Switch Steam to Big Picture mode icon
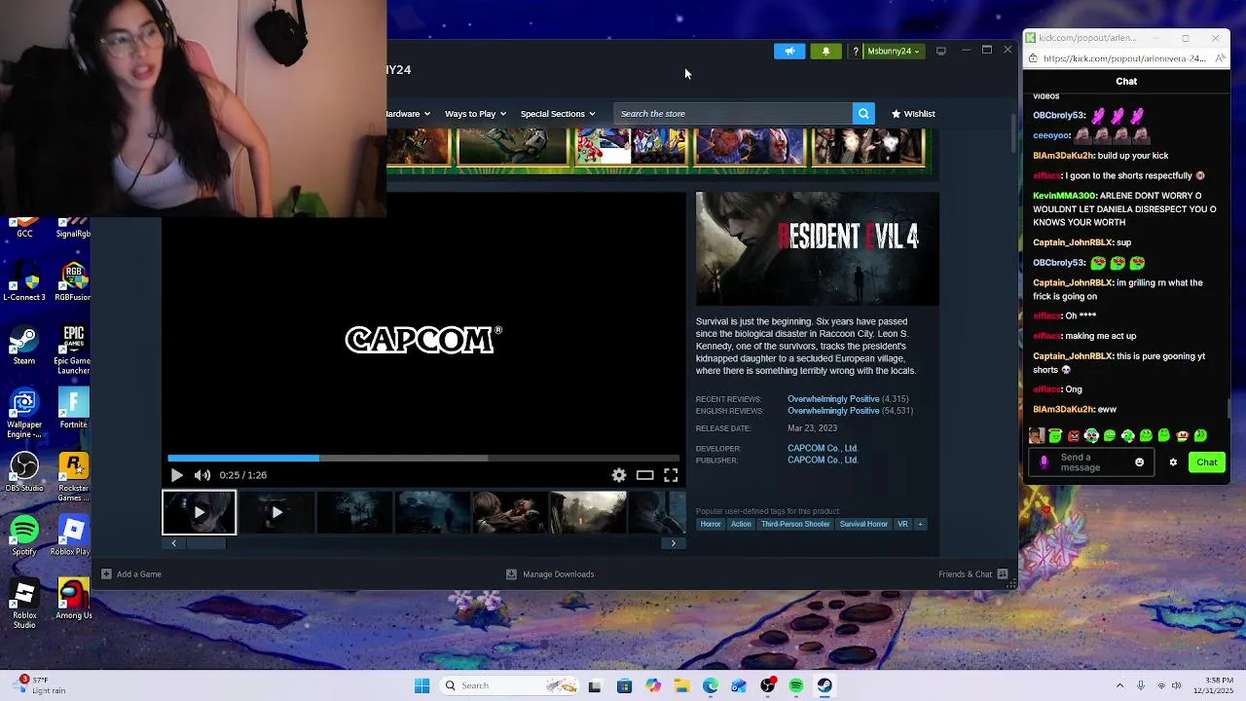The height and width of the screenshot is (701, 1246). point(940,51)
